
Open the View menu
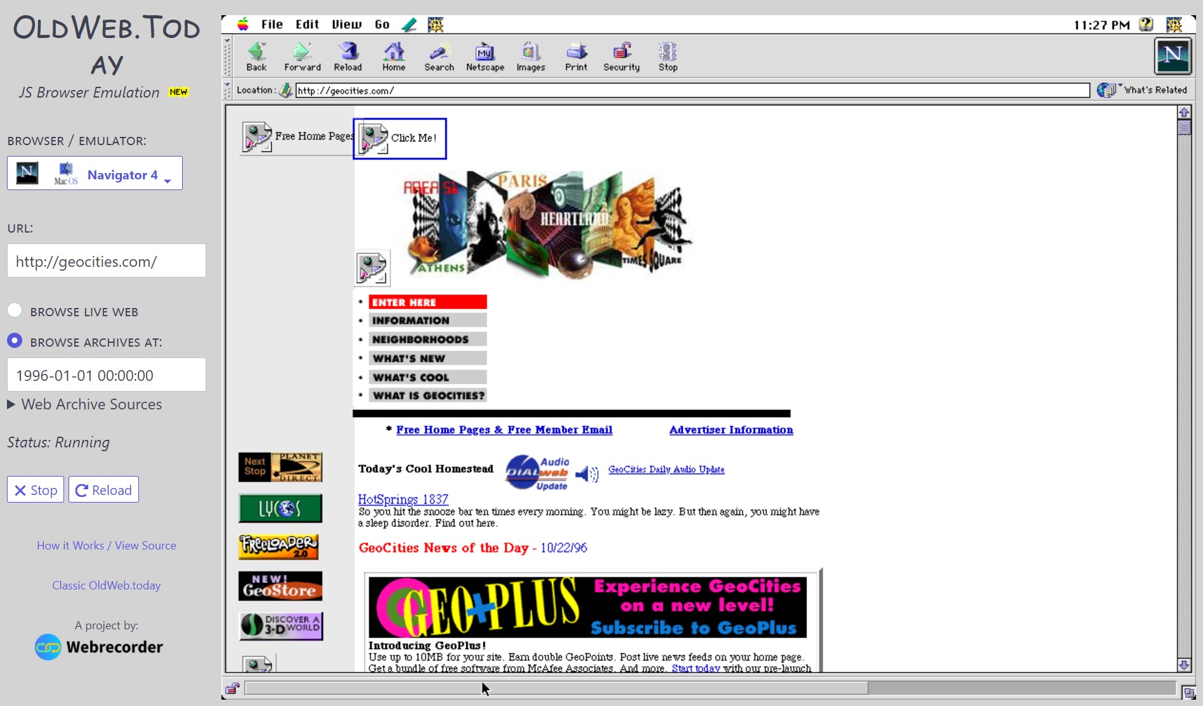tap(346, 25)
